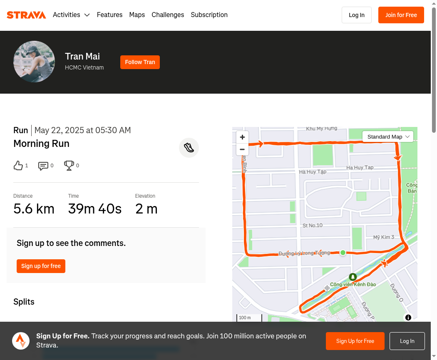The width and height of the screenshot is (437, 360).
Task: Open the Challenges page
Action: (168, 15)
